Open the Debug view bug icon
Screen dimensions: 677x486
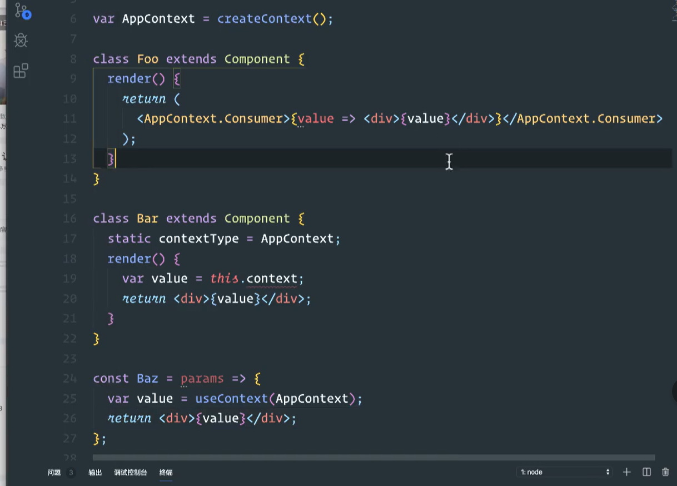[x=21, y=40]
